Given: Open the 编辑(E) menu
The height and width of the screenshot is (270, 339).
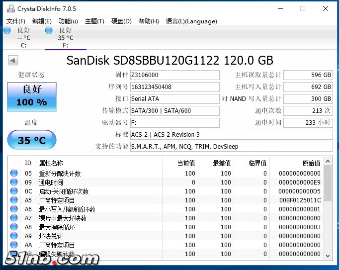Looking at the screenshot, I should (x=42, y=21).
